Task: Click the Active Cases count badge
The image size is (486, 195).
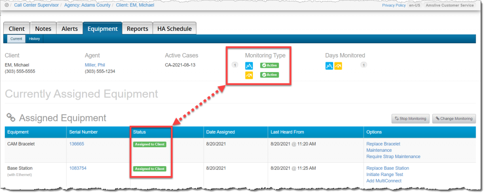Action: coord(234,65)
